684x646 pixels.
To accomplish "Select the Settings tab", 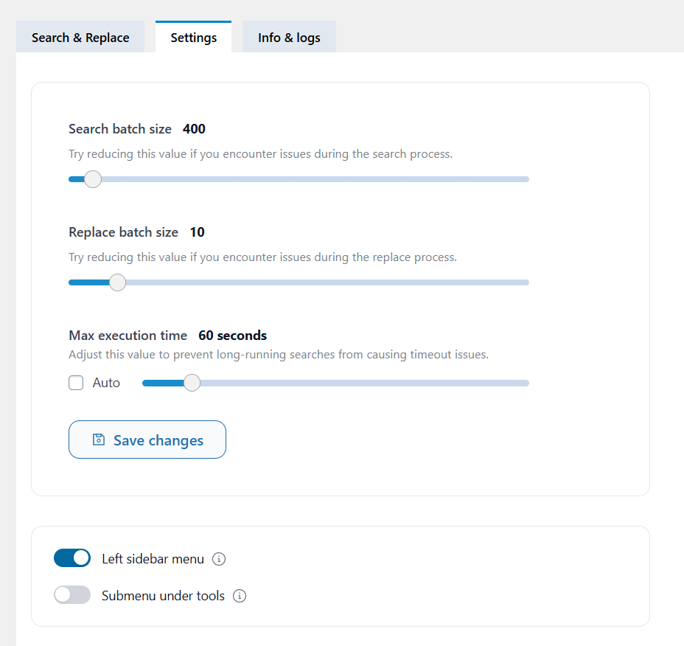I will (x=193, y=36).
